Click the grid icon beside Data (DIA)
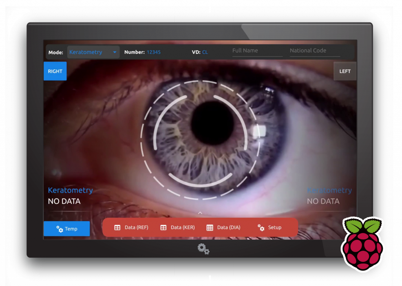Screen dimensions: 402x286 tap(210, 227)
